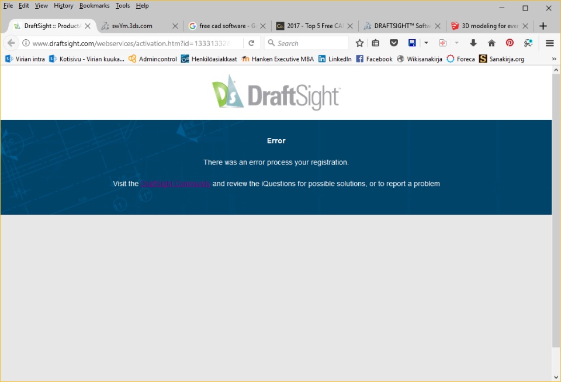This screenshot has height=382, width=561.
Task: Open the Edit menu
Action: point(23,6)
